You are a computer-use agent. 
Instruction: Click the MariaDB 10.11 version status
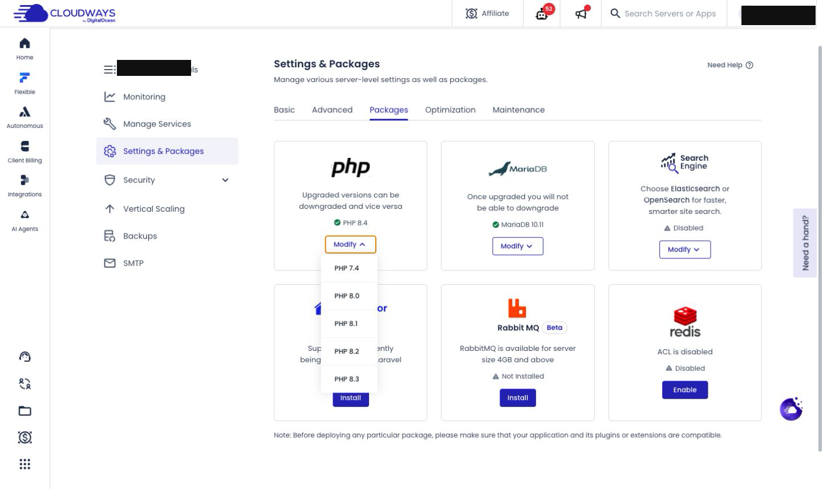tap(517, 225)
